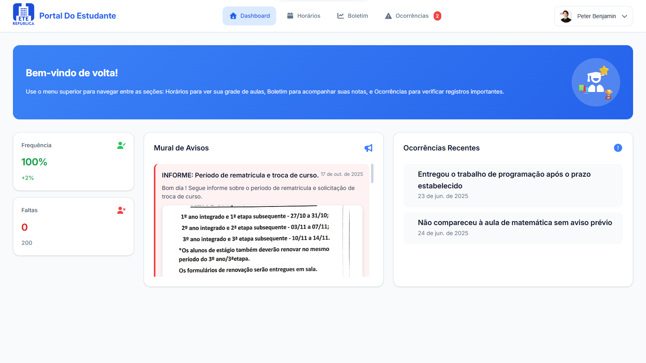
Task: Click the graduate illustration in welcome banner
Action: tap(596, 82)
